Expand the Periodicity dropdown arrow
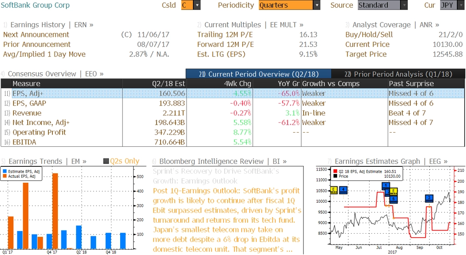This screenshot has width=466, height=255. click(x=317, y=5)
